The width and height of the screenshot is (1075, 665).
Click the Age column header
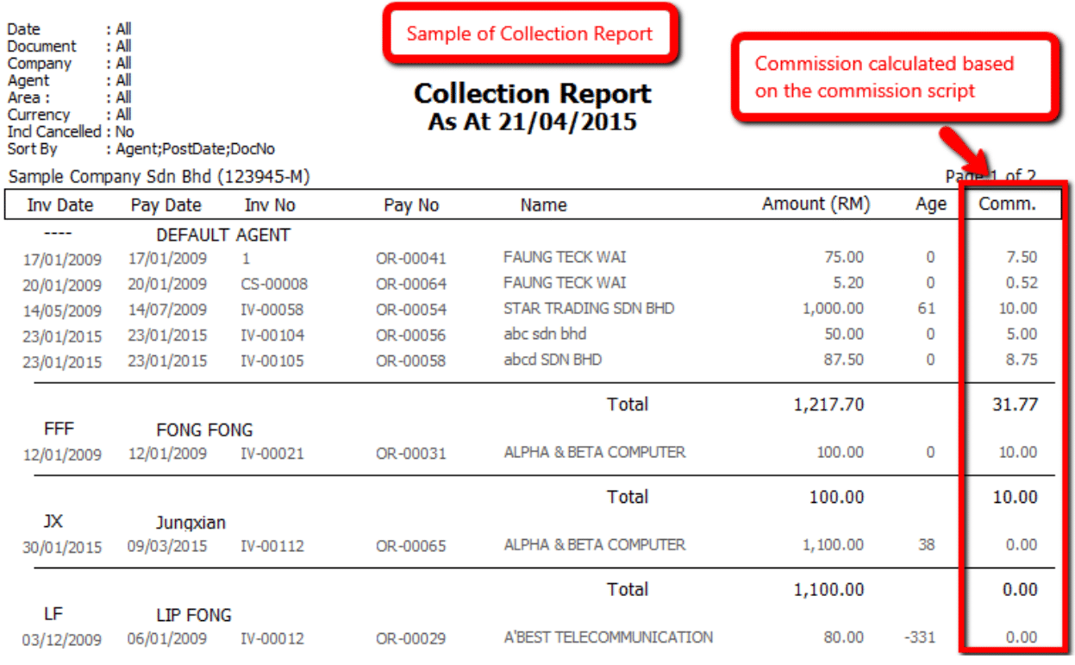[x=930, y=204]
